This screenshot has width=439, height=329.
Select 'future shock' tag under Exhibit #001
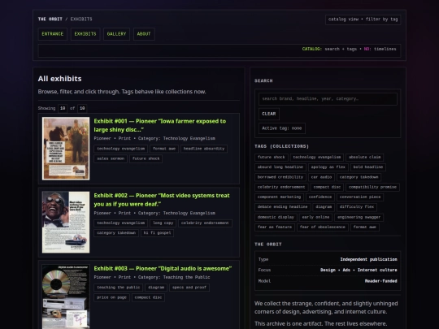[146, 158]
